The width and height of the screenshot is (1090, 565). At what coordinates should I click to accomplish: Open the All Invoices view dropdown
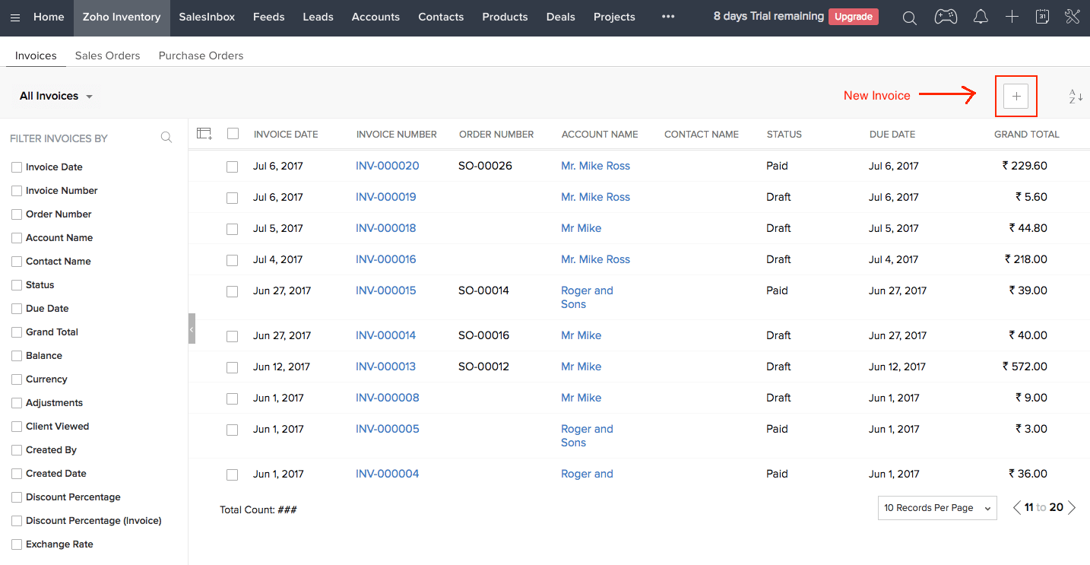[56, 97]
